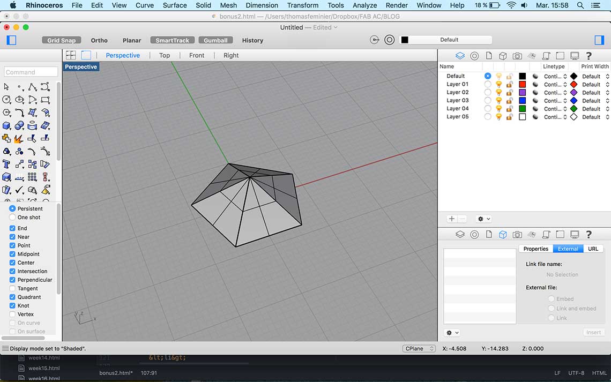Click the circular target icon beside the Default layer bar
Image resolution: width=611 pixels, height=382 pixels.
pyautogui.click(x=389, y=40)
